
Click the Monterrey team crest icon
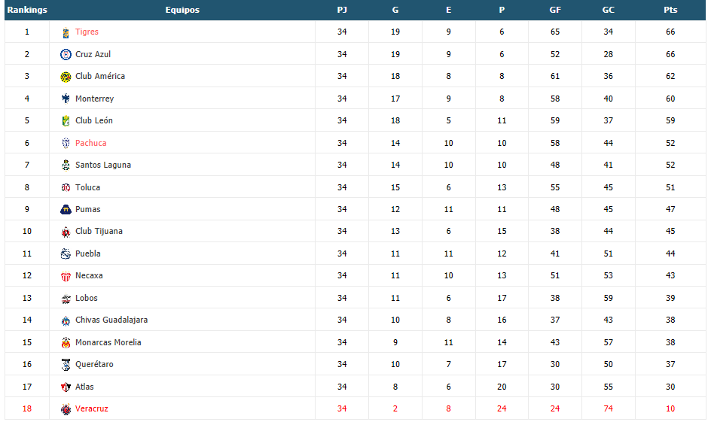coord(66,99)
